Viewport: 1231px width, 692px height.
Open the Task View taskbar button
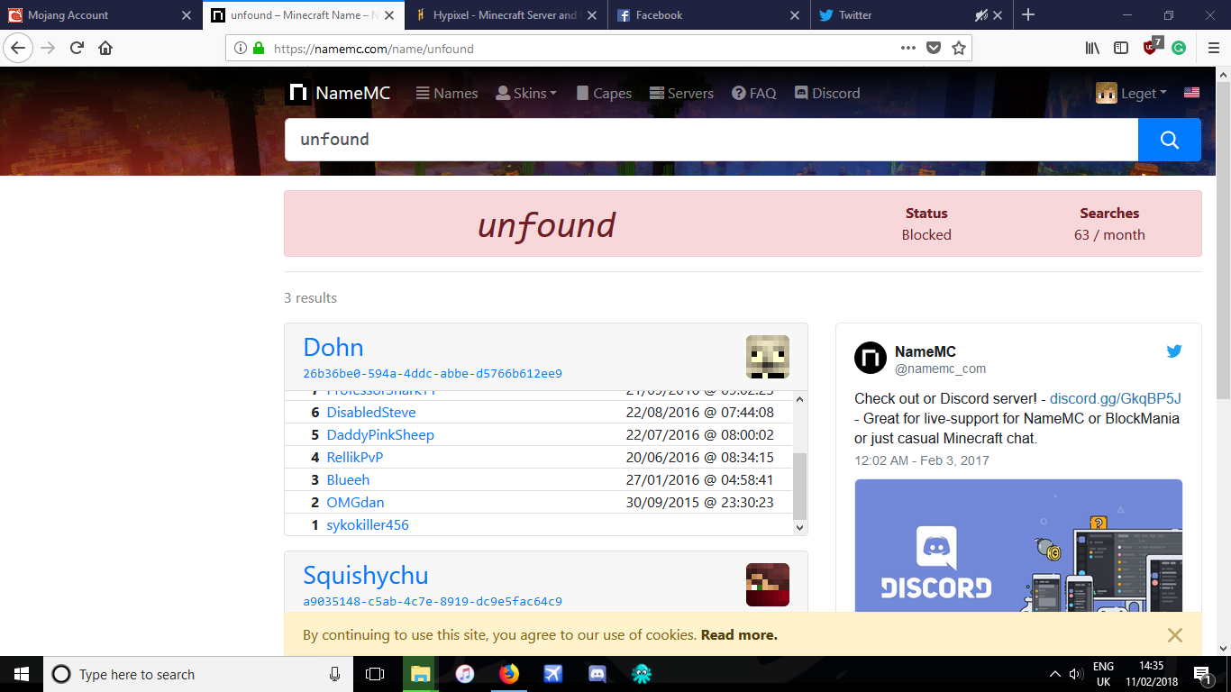375,674
